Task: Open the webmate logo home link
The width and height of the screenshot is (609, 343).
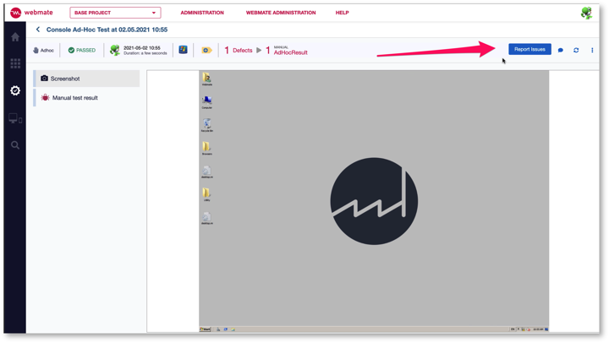Action: [x=31, y=13]
